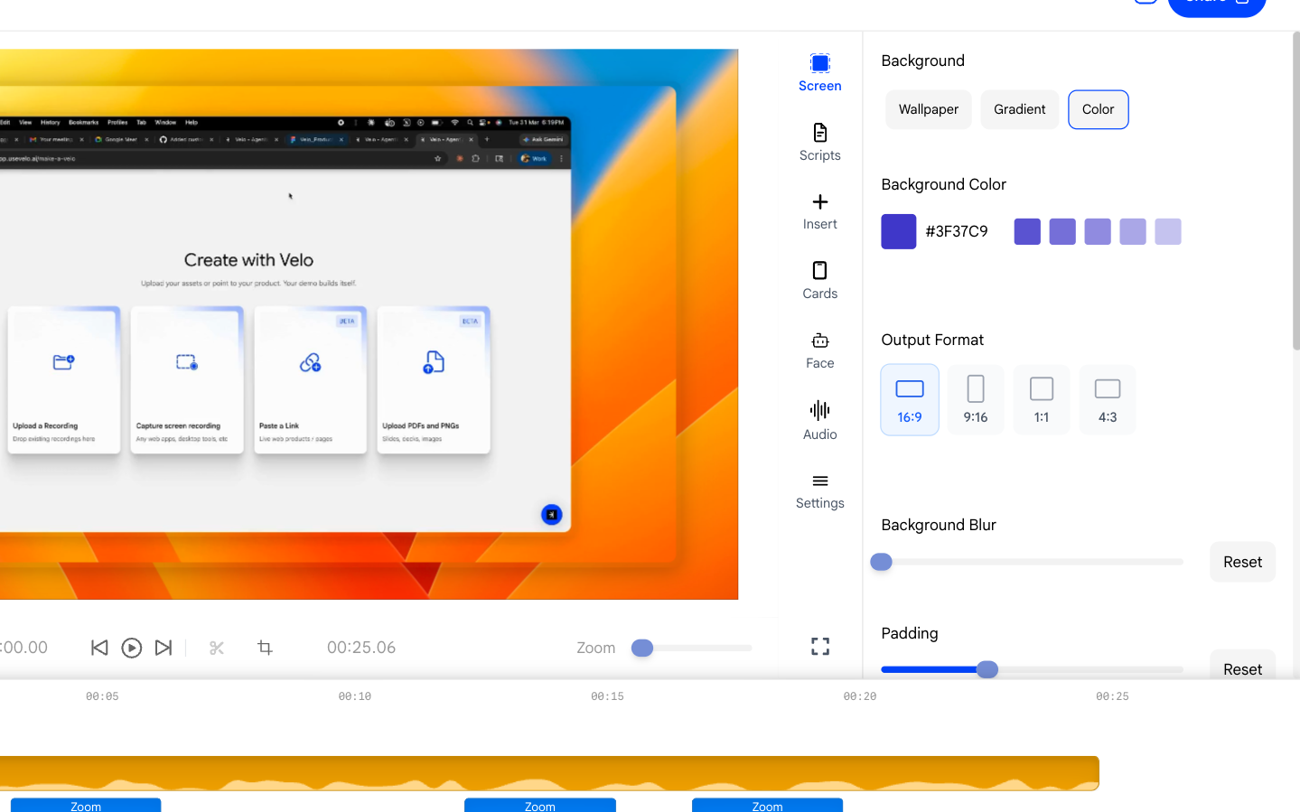Viewport: 1300px width, 812px height.
Task: Skip forward with the next button
Action: click(x=164, y=648)
